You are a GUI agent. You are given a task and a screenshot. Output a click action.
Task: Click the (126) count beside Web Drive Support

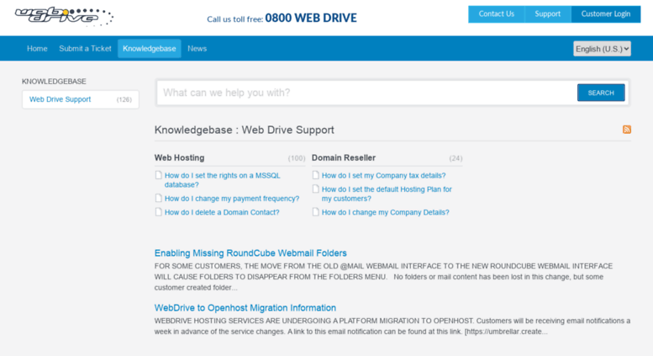click(x=124, y=99)
